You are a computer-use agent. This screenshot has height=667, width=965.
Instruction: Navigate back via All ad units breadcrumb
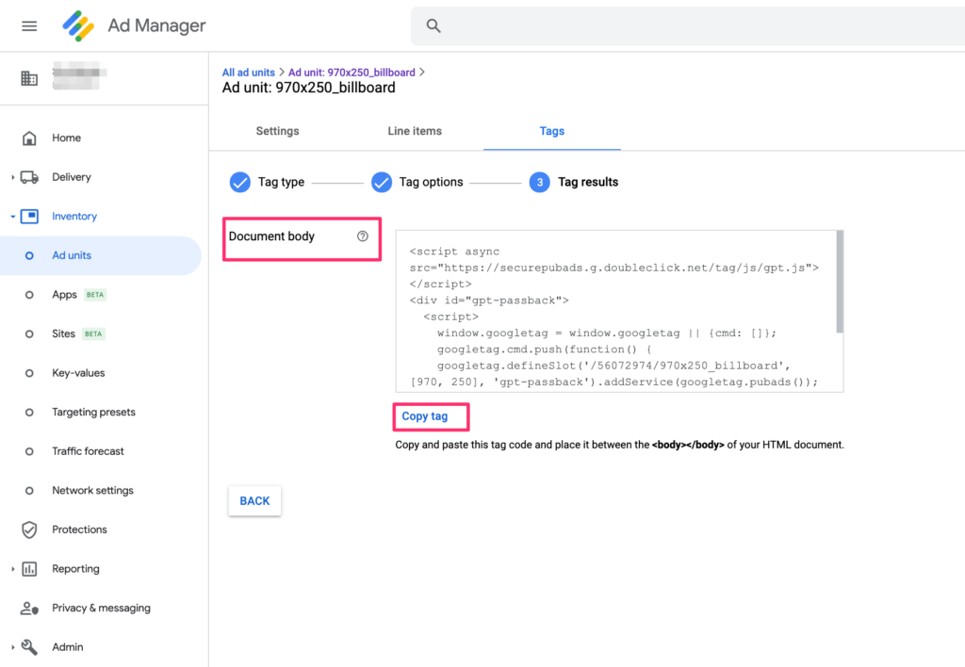[x=248, y=72]
